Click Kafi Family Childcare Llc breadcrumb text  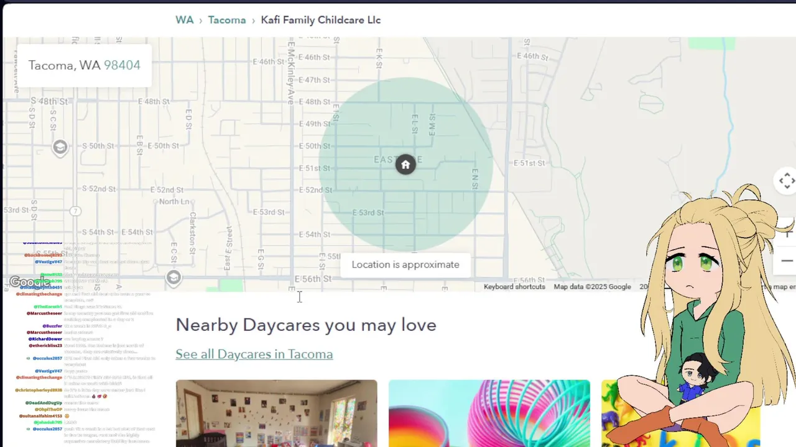pyautogui.click(x=320, y=20)
